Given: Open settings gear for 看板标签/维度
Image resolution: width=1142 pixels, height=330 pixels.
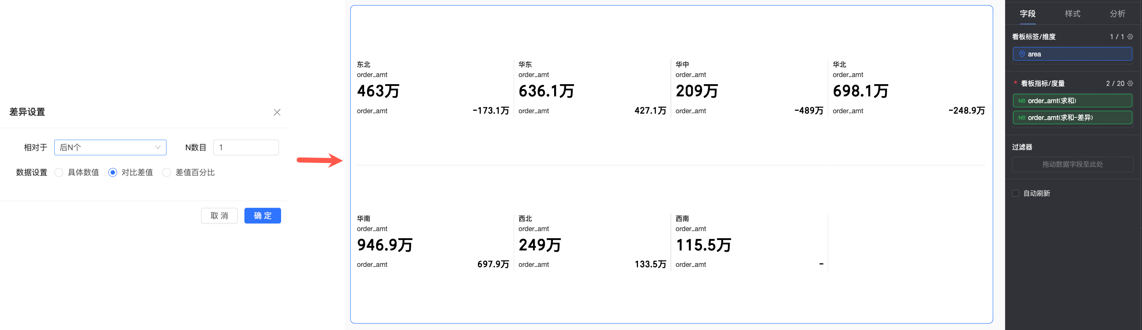Looking at the screenshot, I should click(x=1130, y=37).
